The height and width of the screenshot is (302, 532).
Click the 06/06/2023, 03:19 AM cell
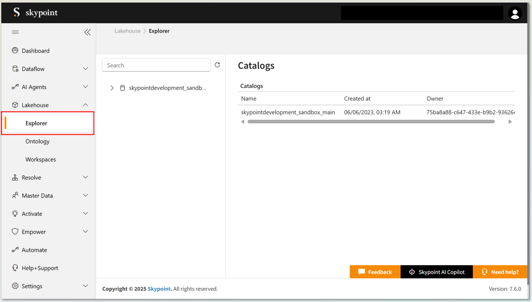pyautogui.click(x=372, y=112)
